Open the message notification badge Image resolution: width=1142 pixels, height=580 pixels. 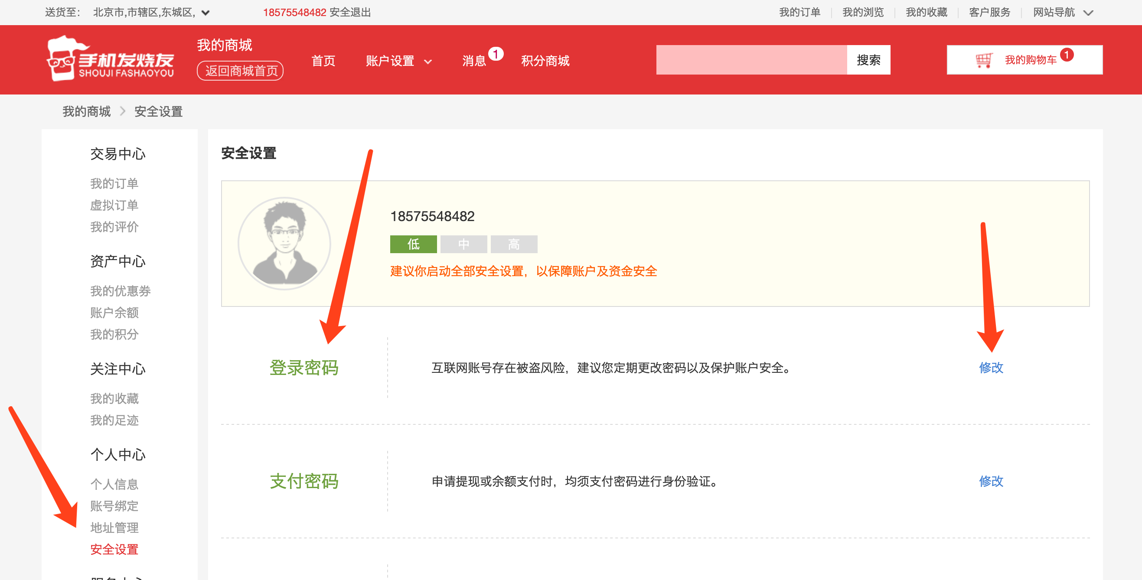pos(496,54)
